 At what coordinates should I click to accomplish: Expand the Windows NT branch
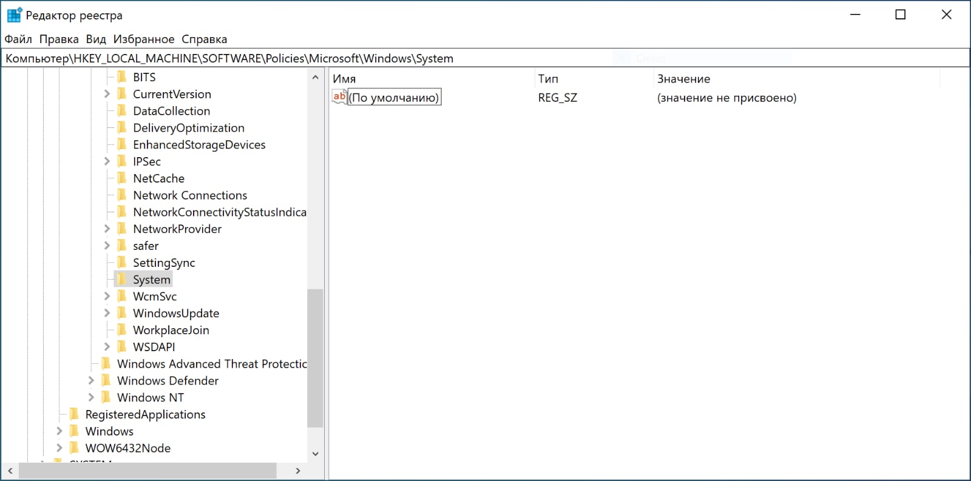tap(91, 397)
